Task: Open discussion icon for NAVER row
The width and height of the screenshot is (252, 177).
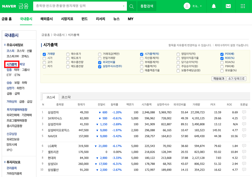Action: (x=244, y=136)
